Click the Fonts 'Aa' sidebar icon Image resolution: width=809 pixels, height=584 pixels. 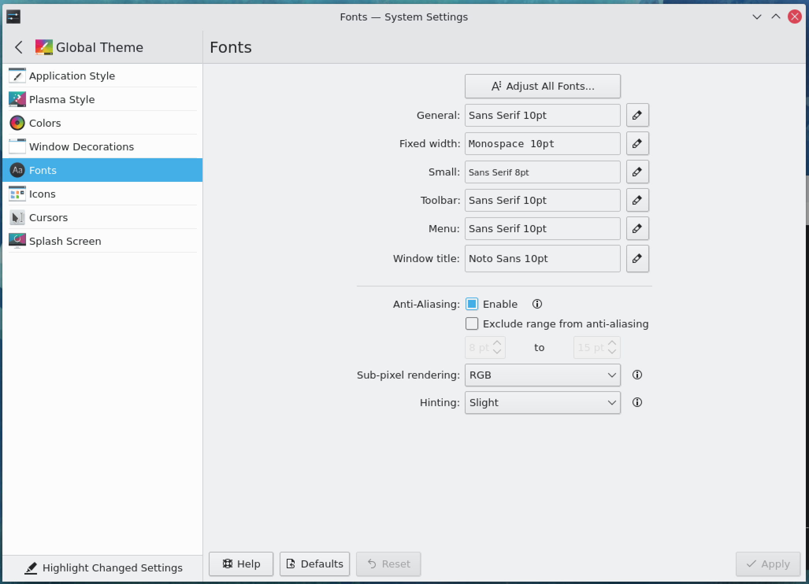(17, 170)
